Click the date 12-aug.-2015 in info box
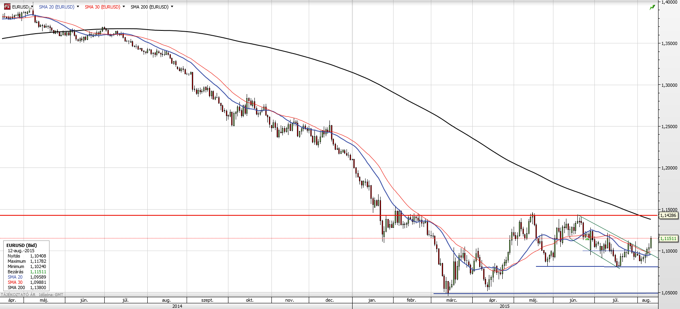This screenshot has width=680, height=309. (x=21, y=251)
